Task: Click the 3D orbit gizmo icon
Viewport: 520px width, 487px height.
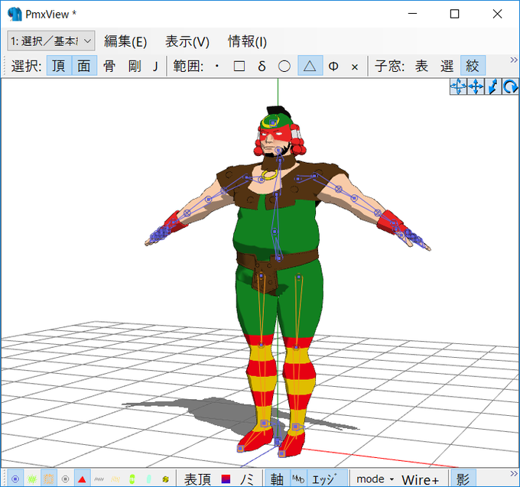Action: coord(458,87)
